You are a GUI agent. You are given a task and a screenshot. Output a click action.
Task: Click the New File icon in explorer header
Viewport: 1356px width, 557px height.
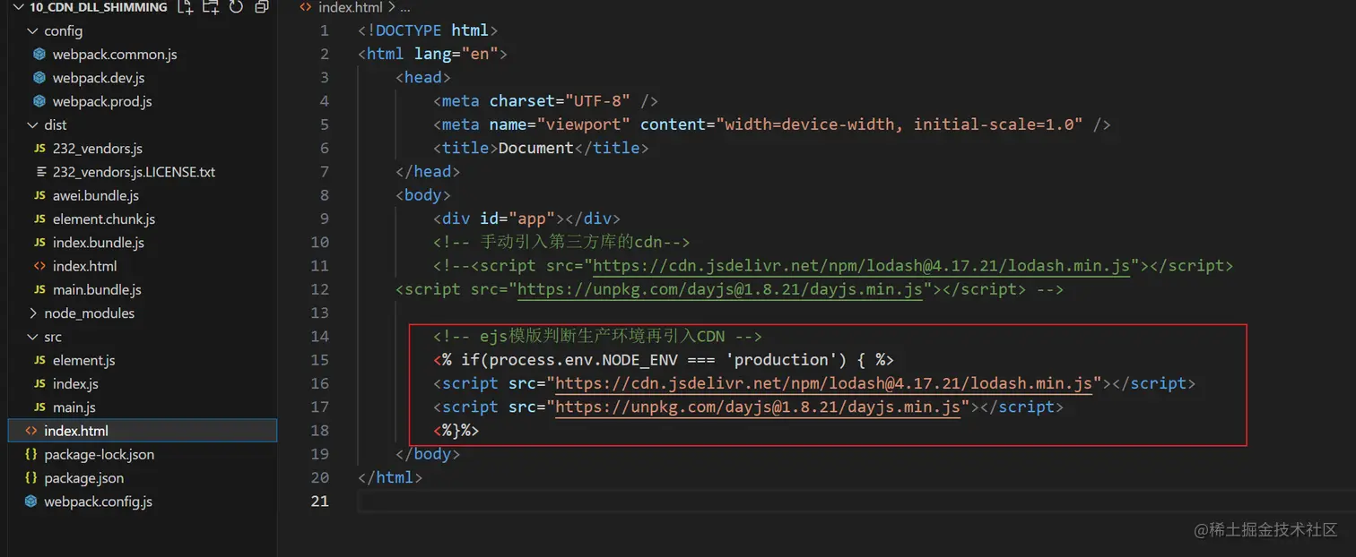click(x=186, y=7)
